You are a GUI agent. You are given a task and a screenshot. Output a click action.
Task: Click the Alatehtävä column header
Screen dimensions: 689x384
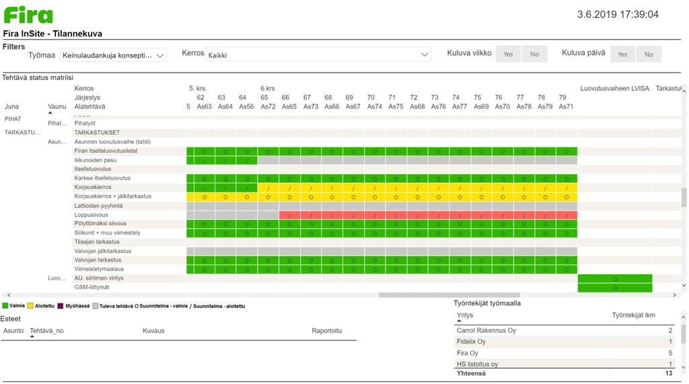(x=89, y=106)
